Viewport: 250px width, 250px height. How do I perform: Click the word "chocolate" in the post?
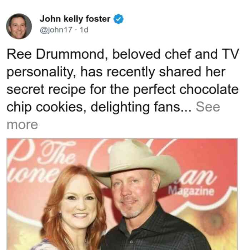click(209, 89)
